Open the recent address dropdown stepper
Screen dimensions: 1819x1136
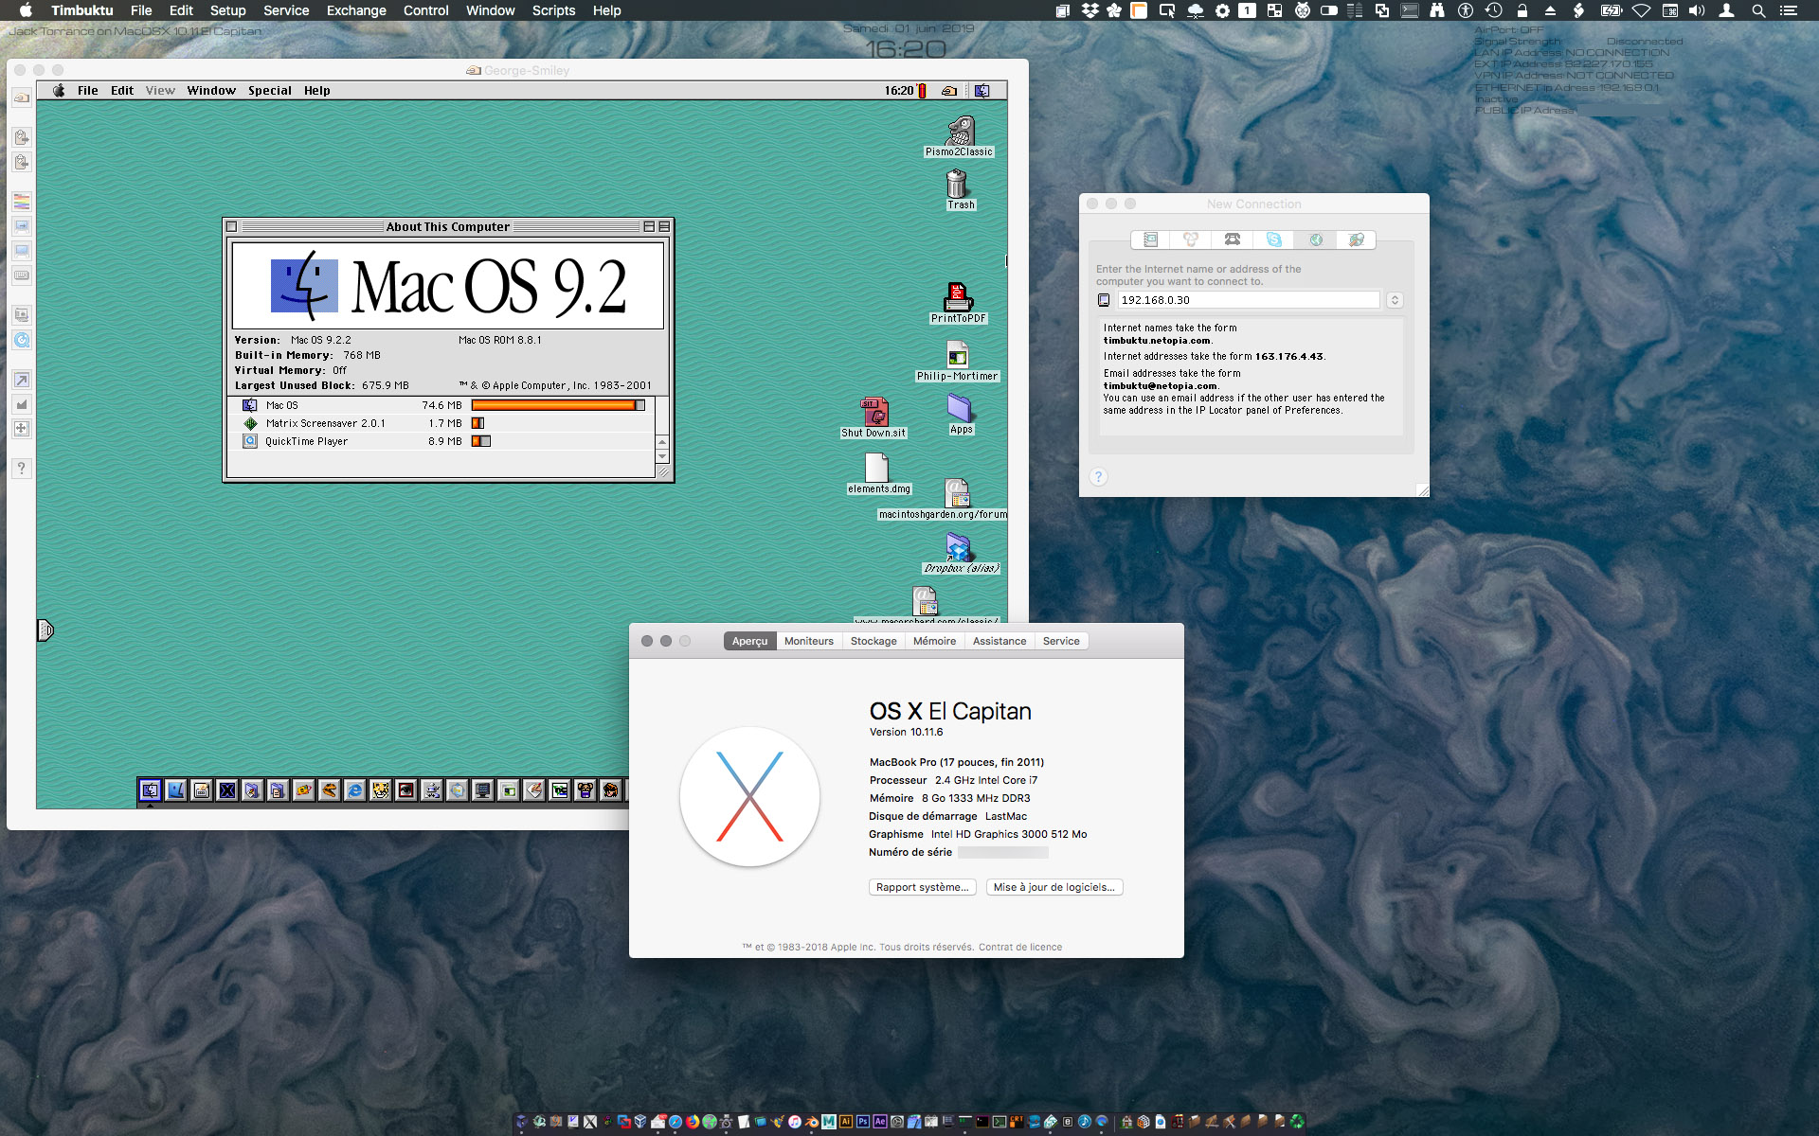pos(1395,300)
